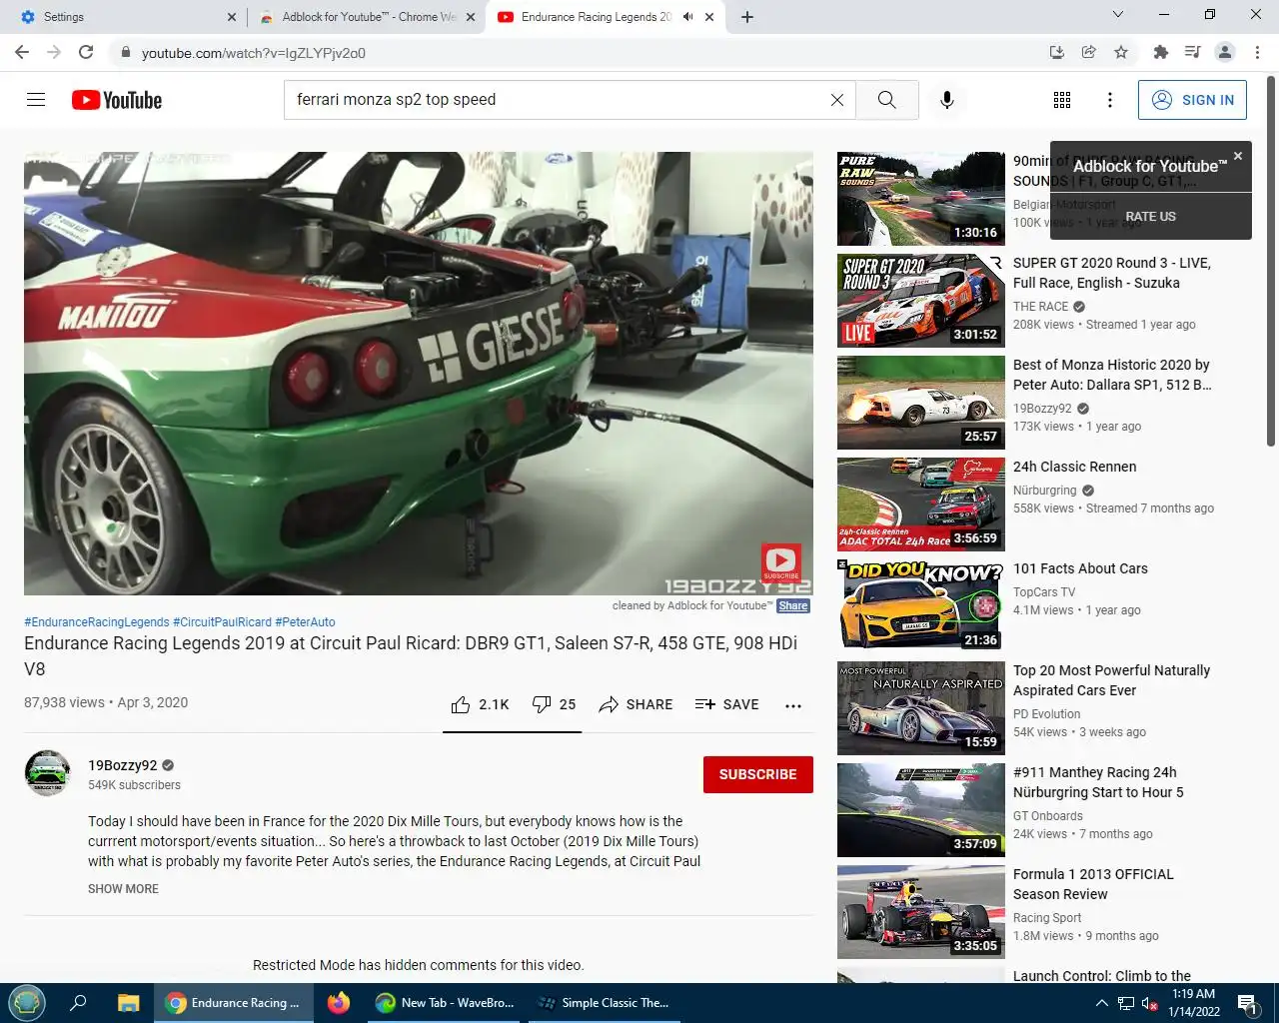This screenshot has height=1023, width=1279.
Task: Open File Explorer from the taskbar
Action: point(128,1003)
